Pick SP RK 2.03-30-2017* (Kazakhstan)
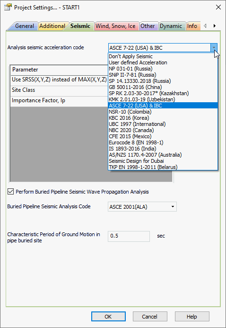This screenshot has height=328, width=226. pos(163,93)
